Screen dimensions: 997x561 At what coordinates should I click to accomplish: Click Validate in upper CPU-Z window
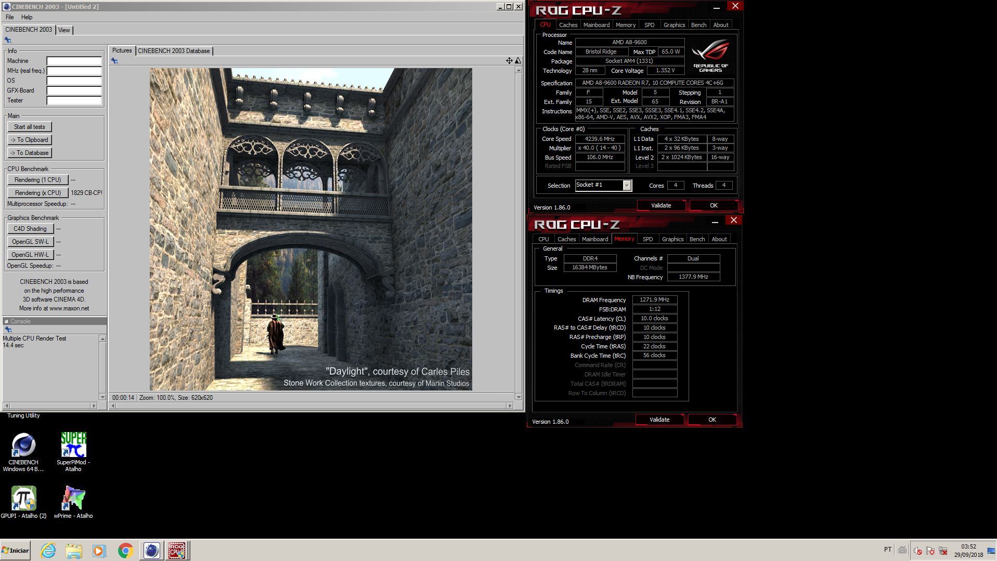pos(661,205)
